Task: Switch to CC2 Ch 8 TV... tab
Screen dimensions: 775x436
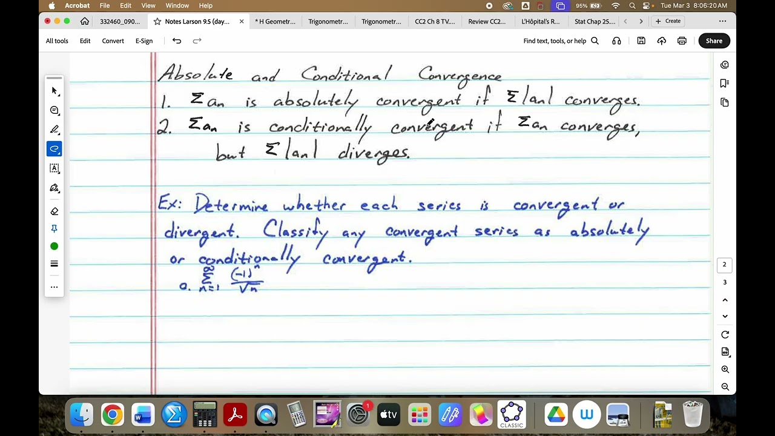Action: 435,21
